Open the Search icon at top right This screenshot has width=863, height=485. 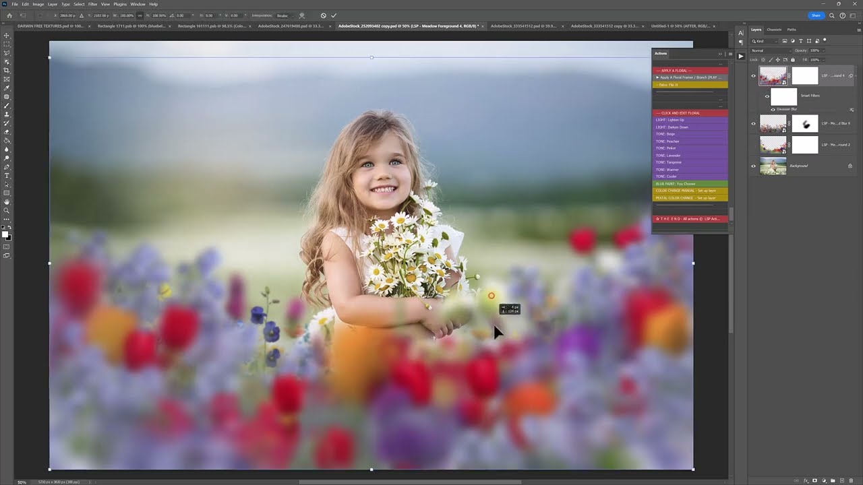coord(832,15)
